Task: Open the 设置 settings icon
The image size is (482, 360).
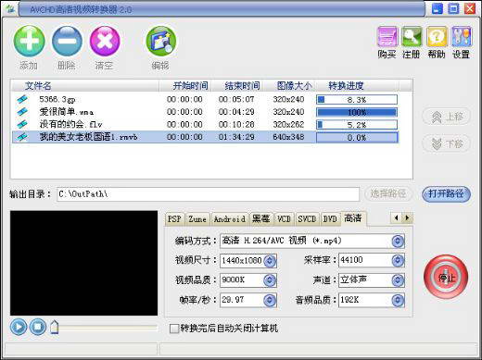Action: 462,37
